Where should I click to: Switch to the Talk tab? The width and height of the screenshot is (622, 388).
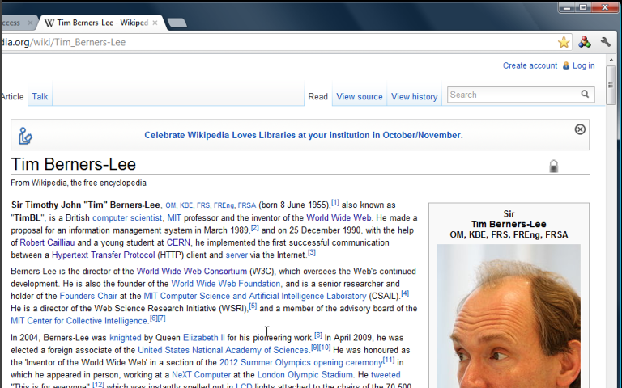point(40,97)
